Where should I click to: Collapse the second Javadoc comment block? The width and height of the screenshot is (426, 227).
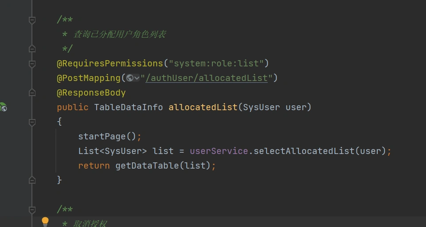pyautogui.click(x=32, y=209)
